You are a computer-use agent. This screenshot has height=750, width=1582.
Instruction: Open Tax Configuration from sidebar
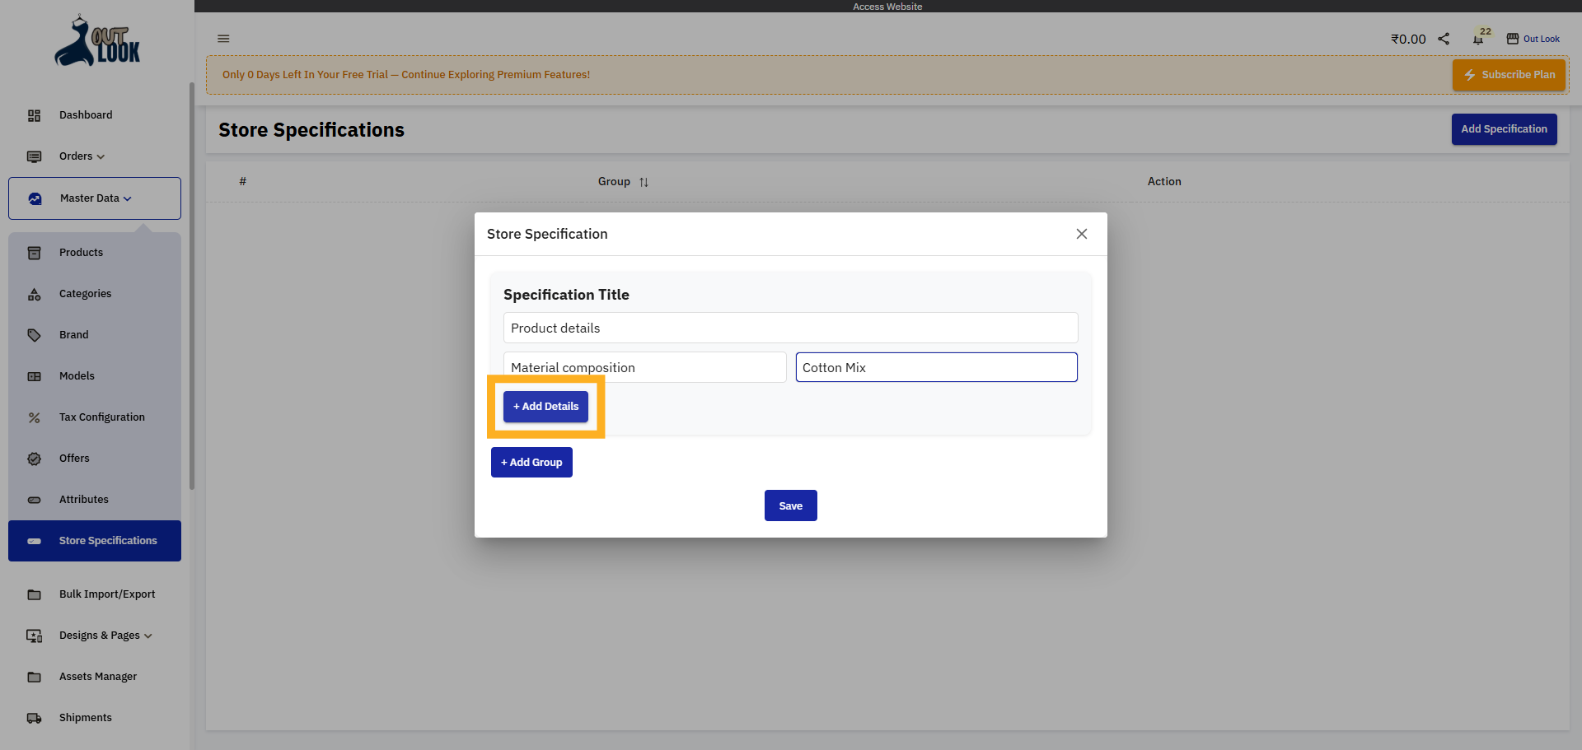101,417
